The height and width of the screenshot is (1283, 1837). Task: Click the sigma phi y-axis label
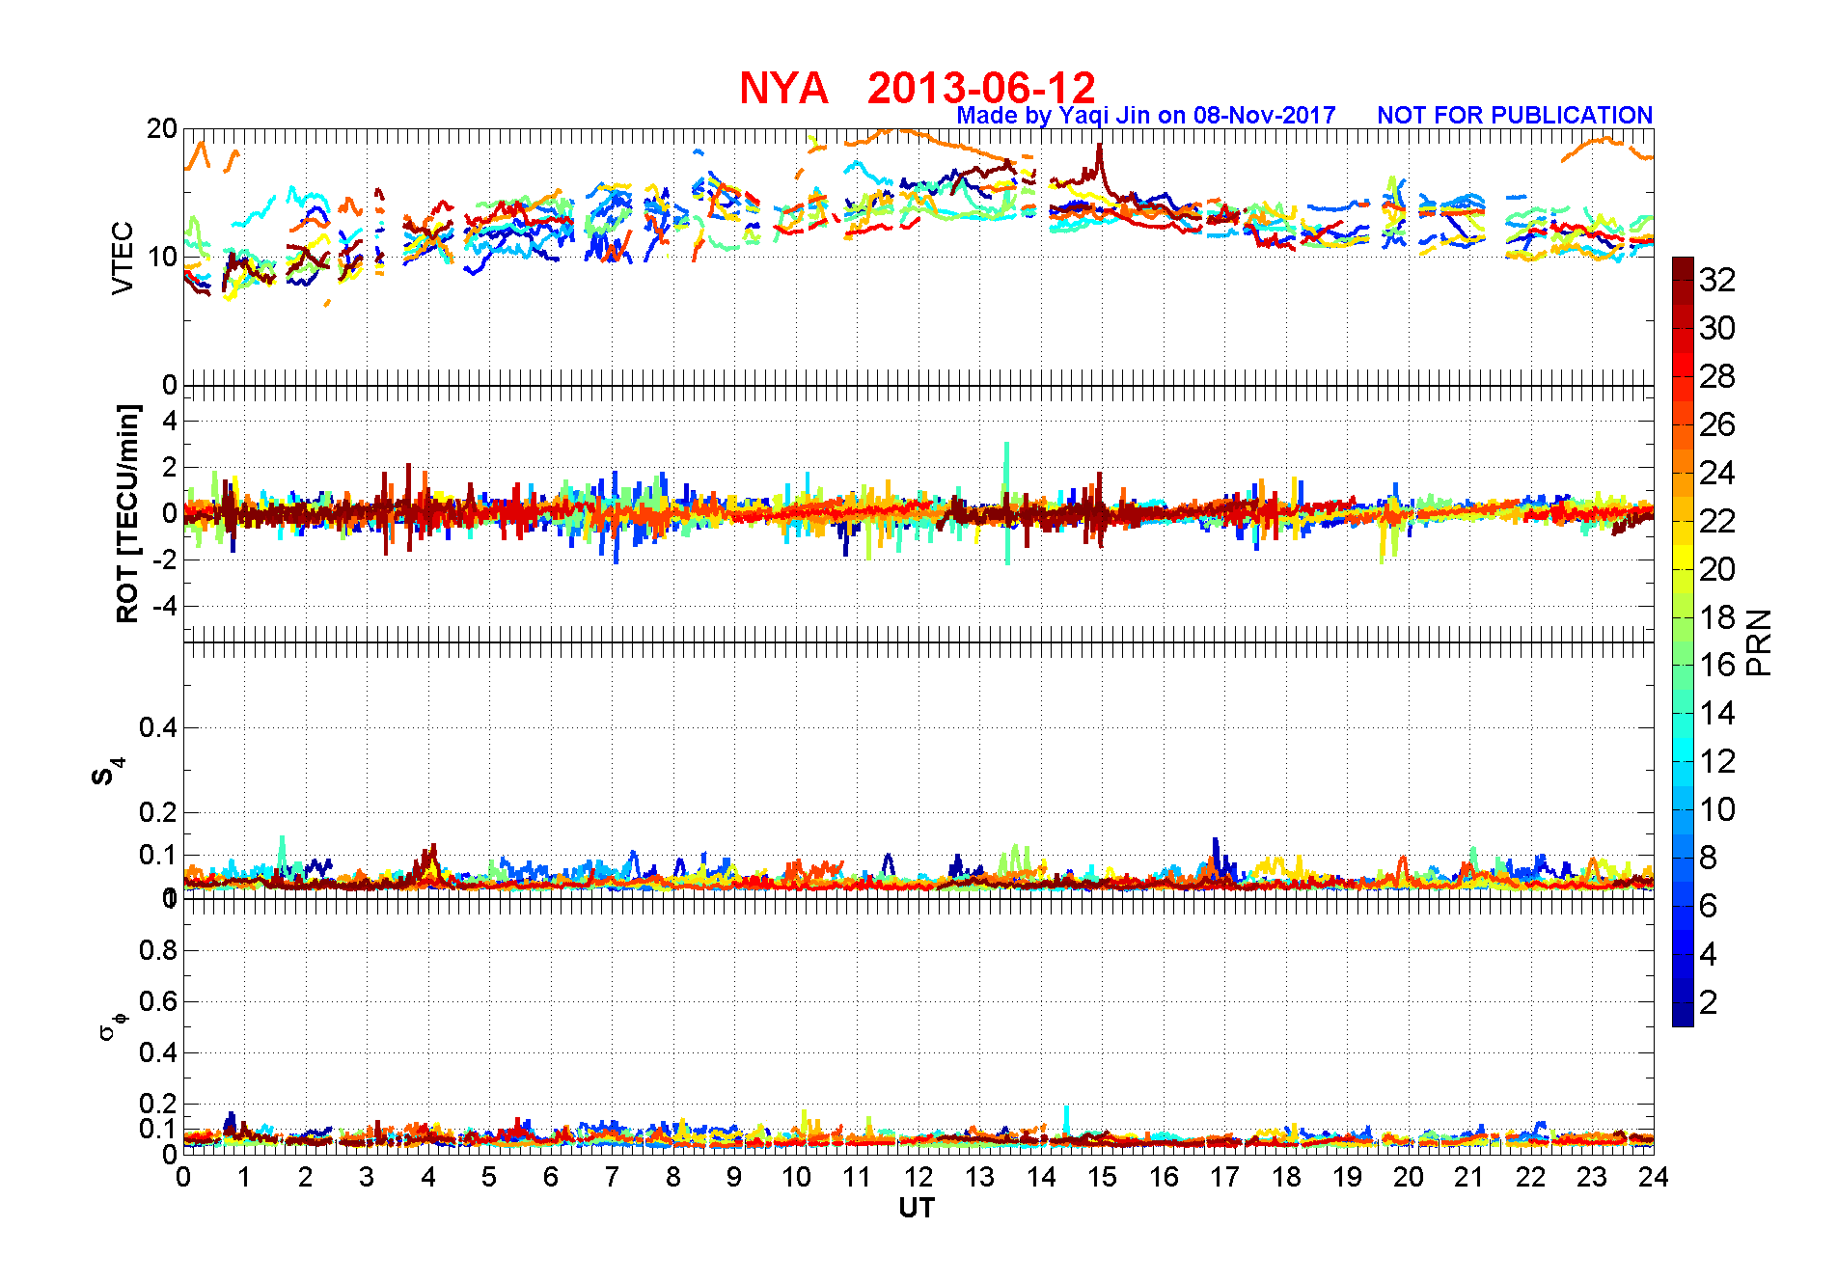click(x=112, y=1025)
